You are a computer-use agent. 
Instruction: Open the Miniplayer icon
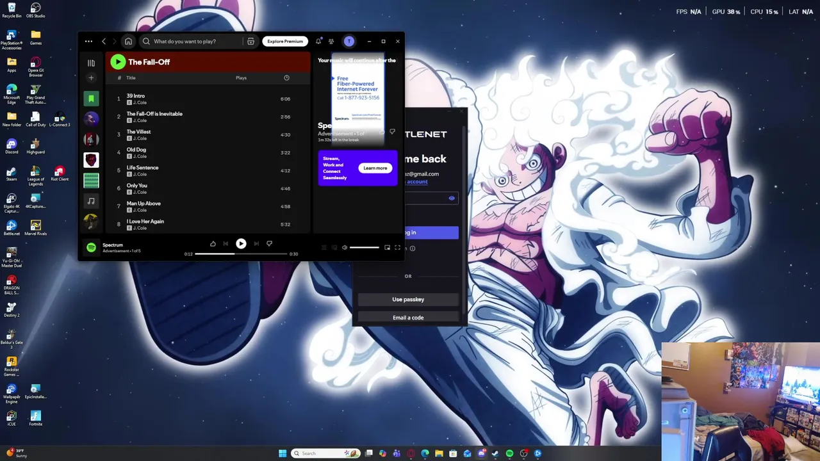coord(387,247)
